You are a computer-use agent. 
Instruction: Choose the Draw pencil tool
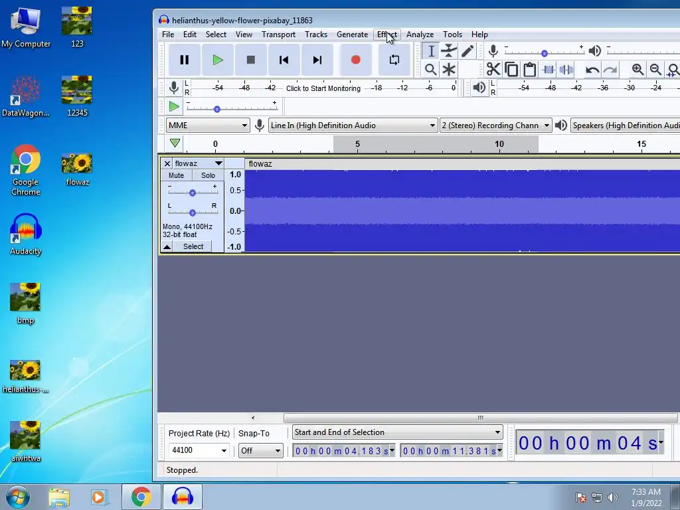pyautogui.click(x=467, y=51)
